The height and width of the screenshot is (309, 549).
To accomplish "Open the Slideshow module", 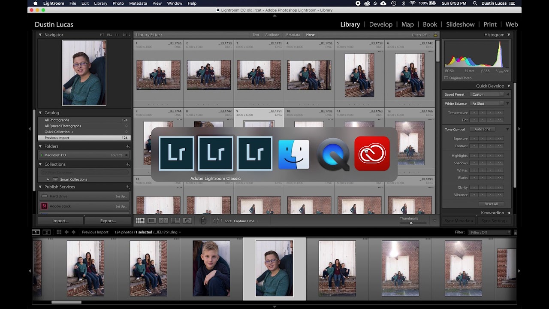I will coord(460,24).
